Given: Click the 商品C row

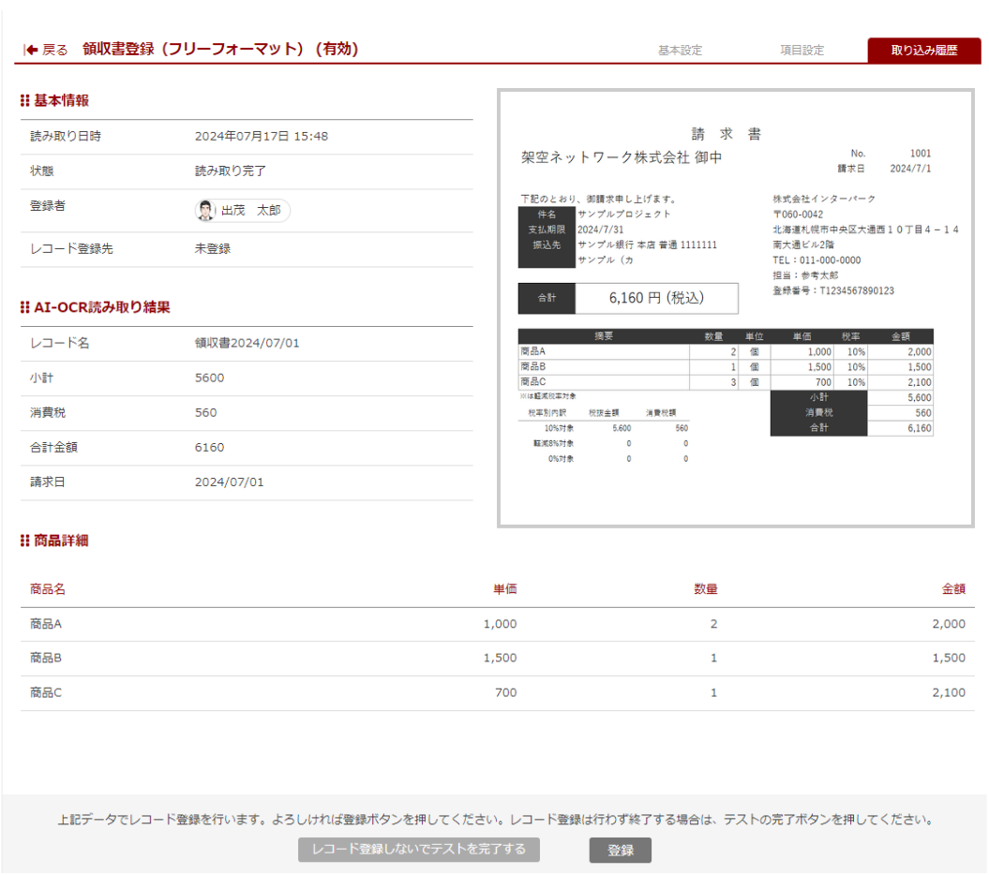Looking at the screenshot, I should click(x=375, y=692).
